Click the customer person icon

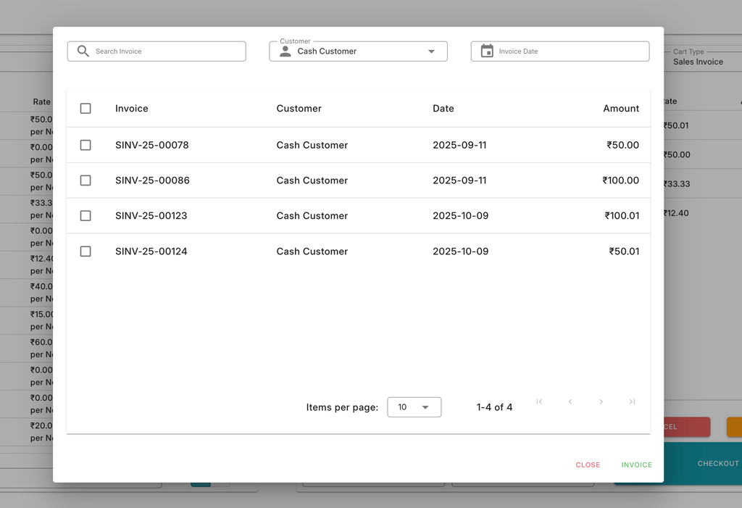(x=285, y=51)
